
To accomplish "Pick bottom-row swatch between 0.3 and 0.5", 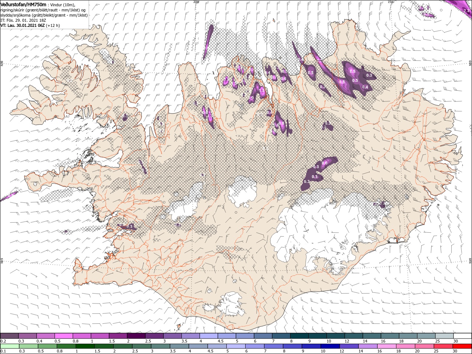I will point(28,346).
